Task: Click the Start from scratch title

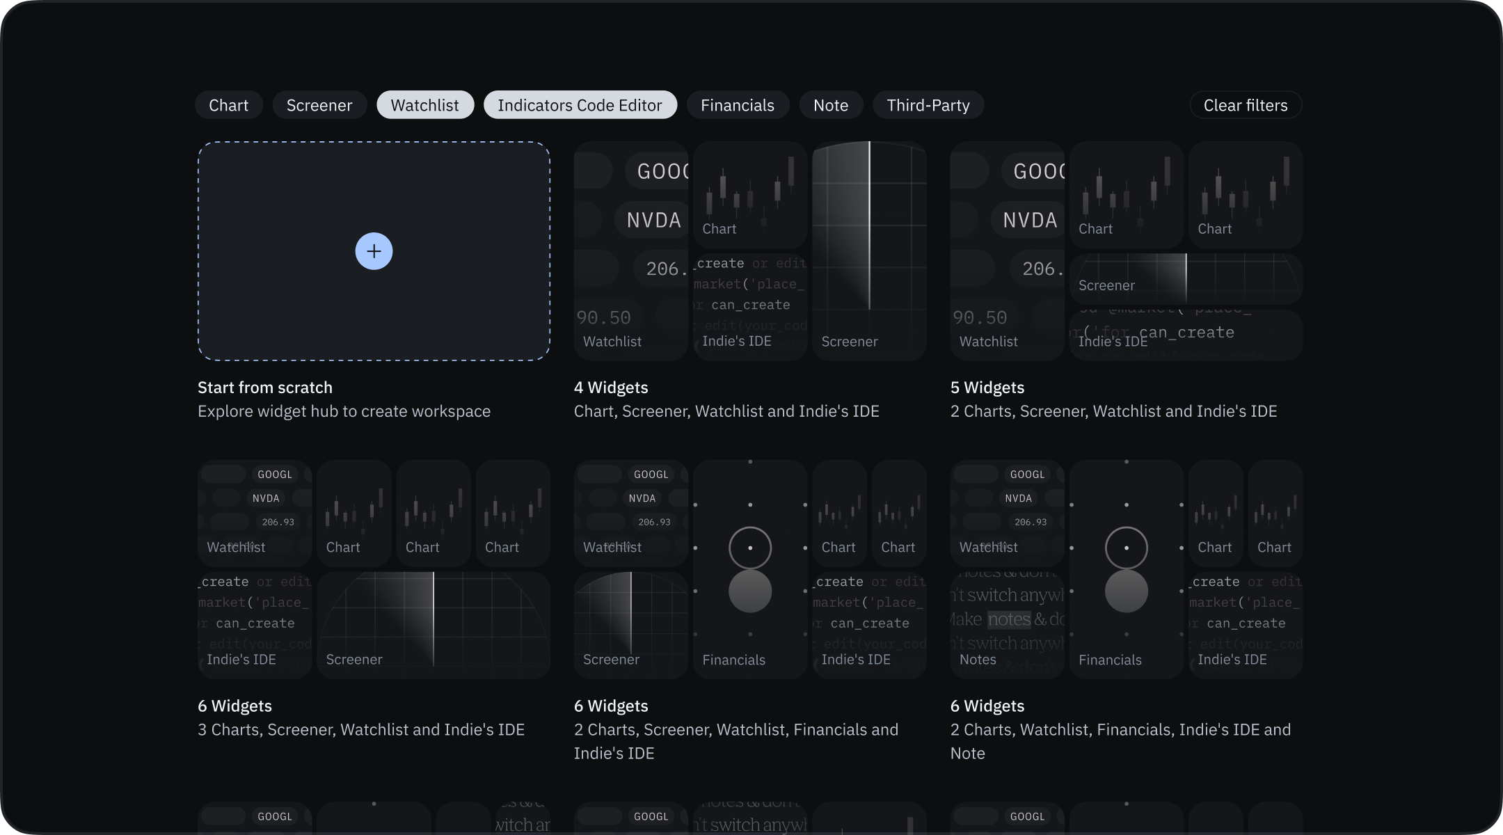Action: pos(265,388)
